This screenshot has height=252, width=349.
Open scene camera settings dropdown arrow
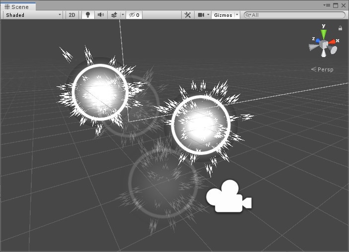[208, 15]
